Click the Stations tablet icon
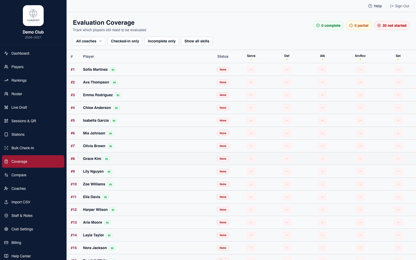This screenshot has height=260, width=416. point(6,134)
